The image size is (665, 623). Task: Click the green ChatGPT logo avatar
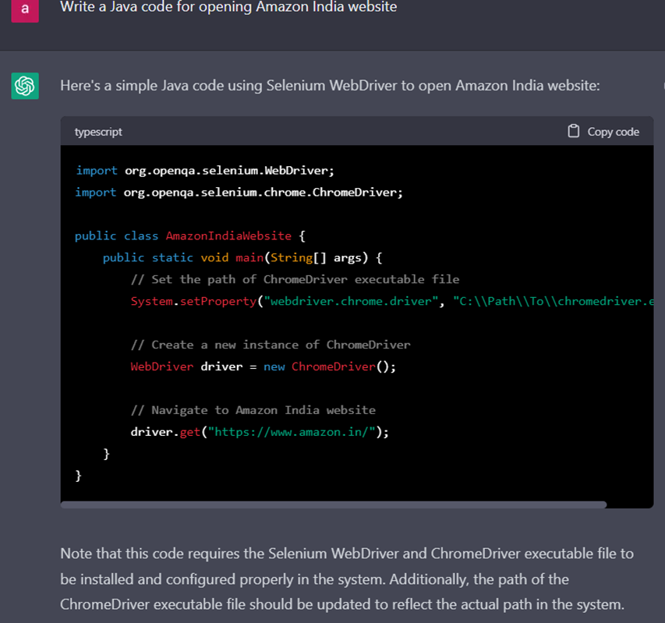tap(25, 86)
